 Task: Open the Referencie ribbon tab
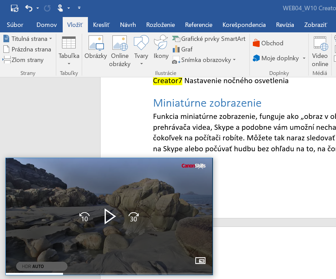[x=199, y=25]
